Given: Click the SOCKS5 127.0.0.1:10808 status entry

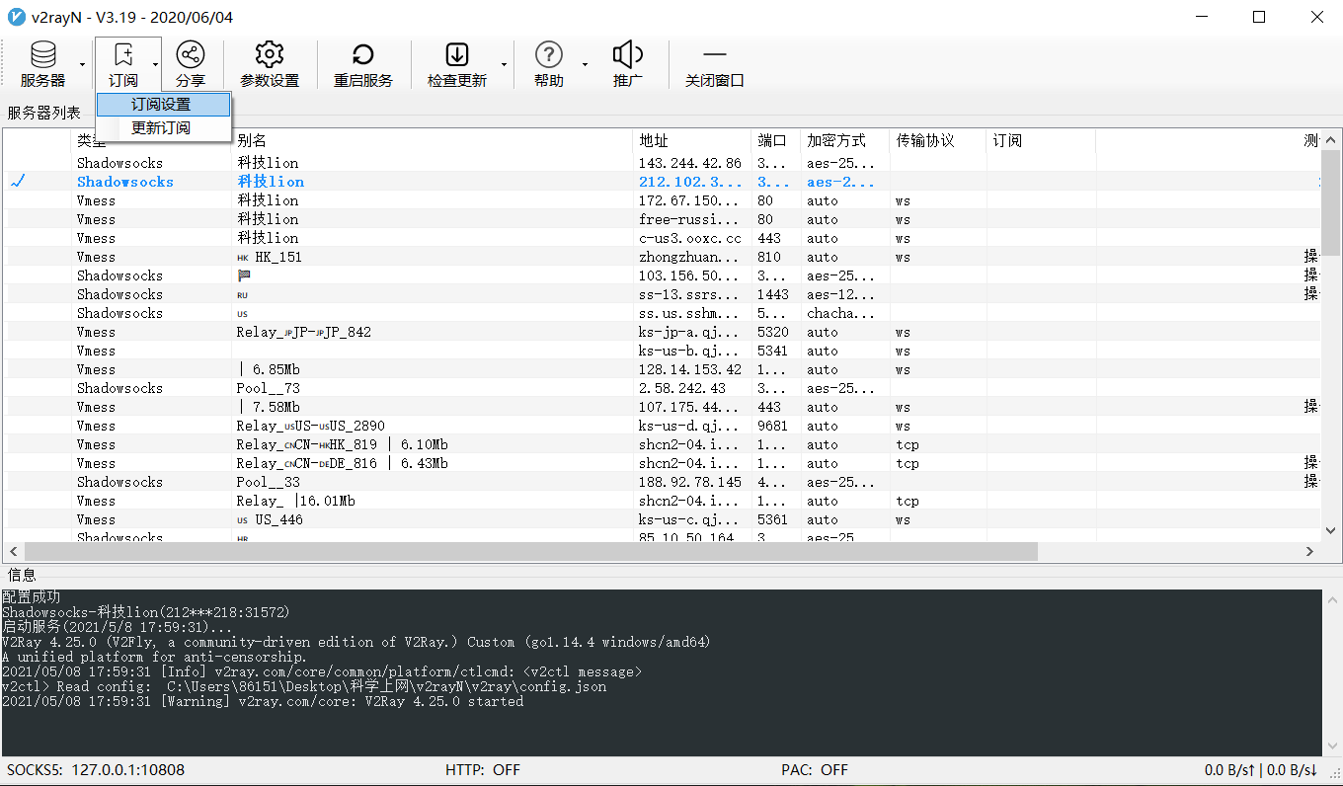Looking at the screenshot, I should (96, 770).
